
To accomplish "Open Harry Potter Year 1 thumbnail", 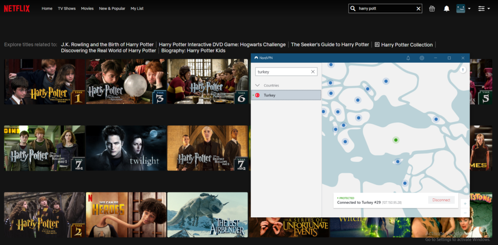I will pos(44,82).
